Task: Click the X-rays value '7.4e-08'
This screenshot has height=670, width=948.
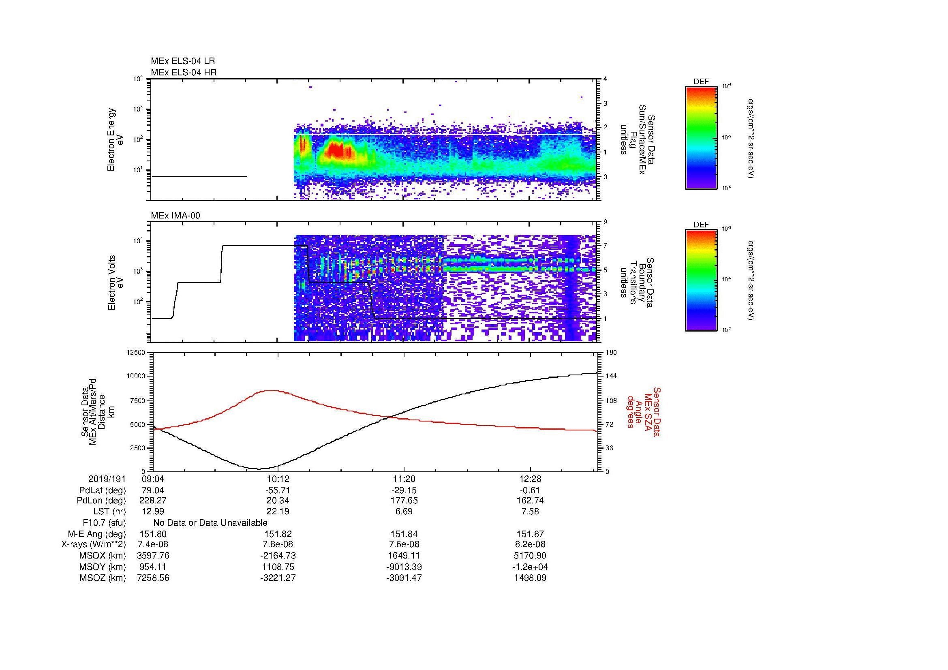Action: click(x=153, y=545)
